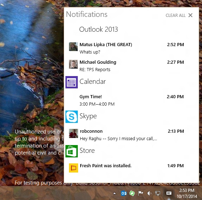Click the Skype group heading text

(x=88, y=116)
